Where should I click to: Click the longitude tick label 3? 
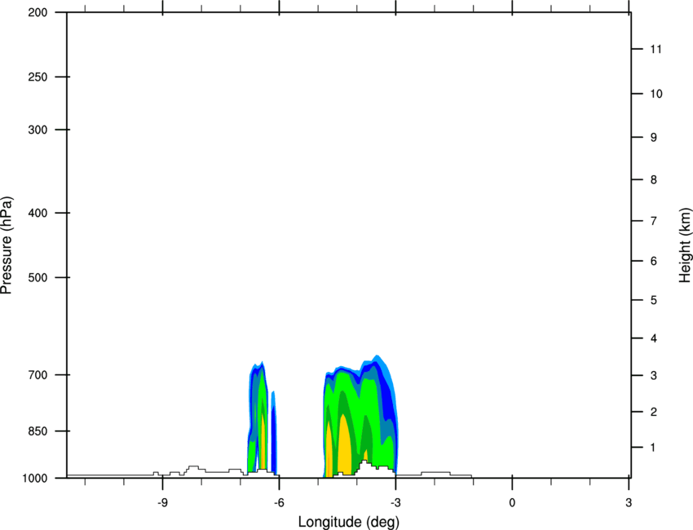pyautogui.click(x=629, y=502)
